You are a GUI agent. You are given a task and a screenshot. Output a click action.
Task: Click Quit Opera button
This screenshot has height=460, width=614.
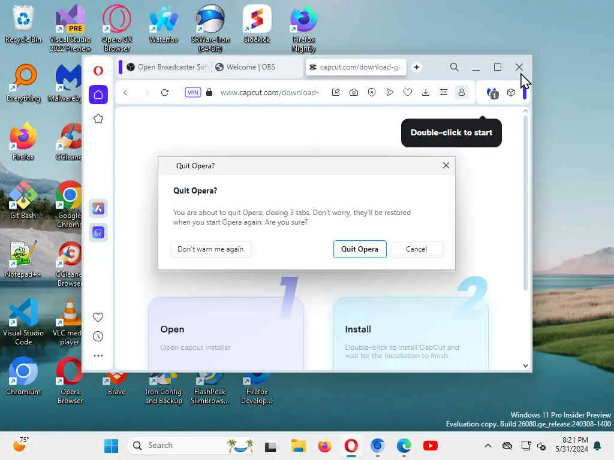coord(360,249)
